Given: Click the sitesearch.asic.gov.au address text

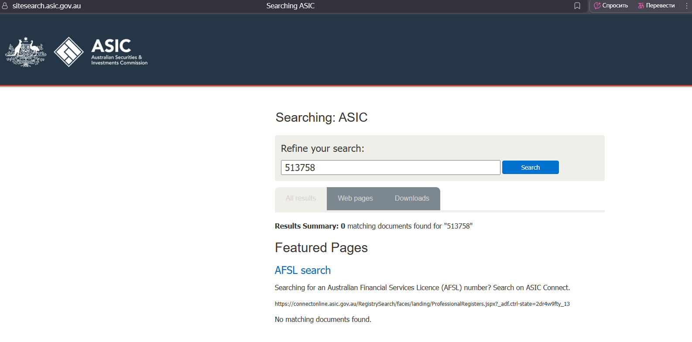Looking at the screenshot, I should click(47, 6).
